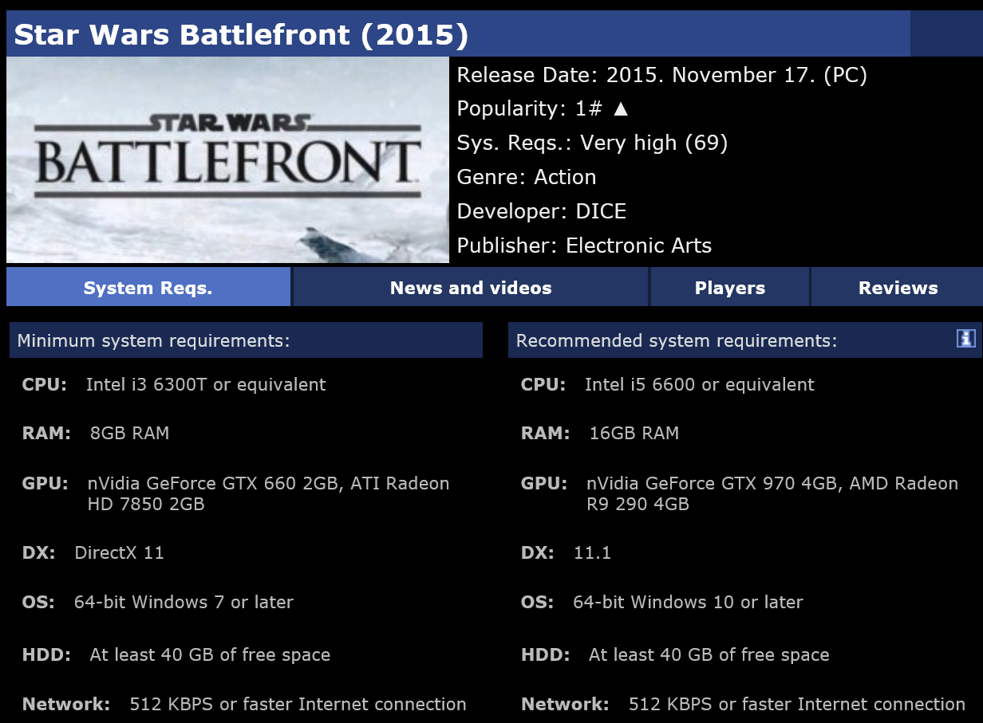This screenshot has height=723, width=983.
Task: Open the System Reqs. tab
Action: pyautogui.click(x=148, y=288)
